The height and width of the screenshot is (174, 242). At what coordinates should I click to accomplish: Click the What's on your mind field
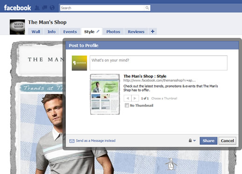(158, 63)
